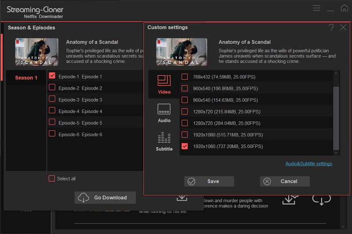This screenshot has height=234, width=352.
Task: Click the background window scrollbar down arrow
Action: 343,227
